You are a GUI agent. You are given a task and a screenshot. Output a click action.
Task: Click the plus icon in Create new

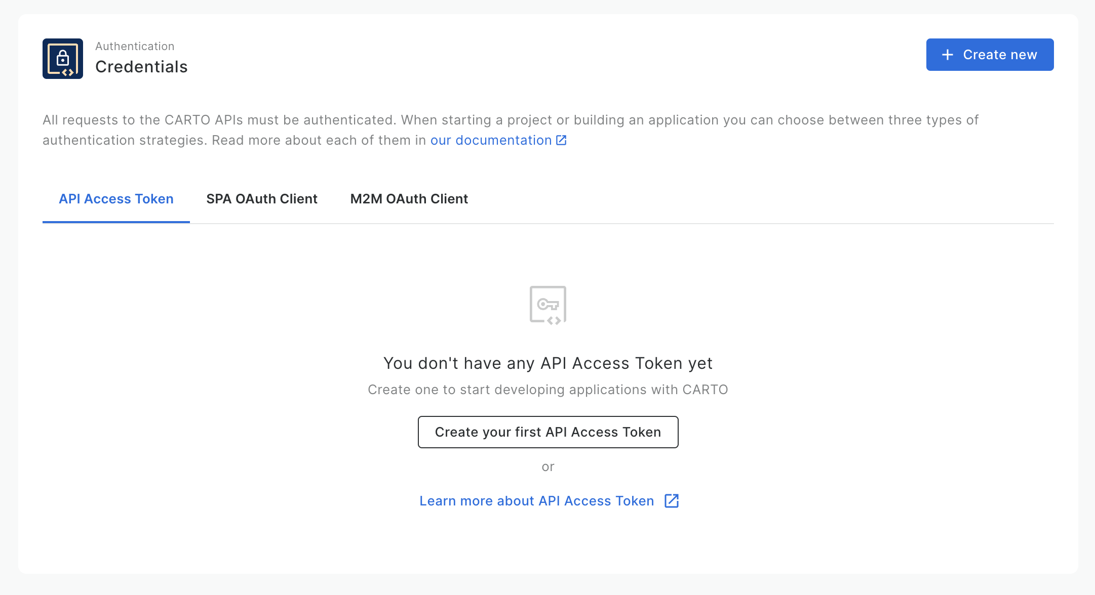(x=947, y=55)
